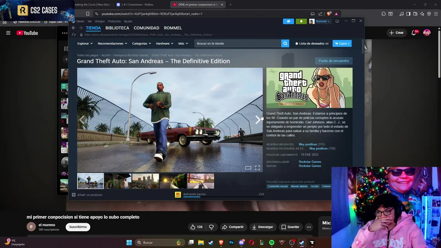The width and height of the screenshot is (441, 248).
Task: Switch to the COMUNIDAD tab
Action: (146, 28)
